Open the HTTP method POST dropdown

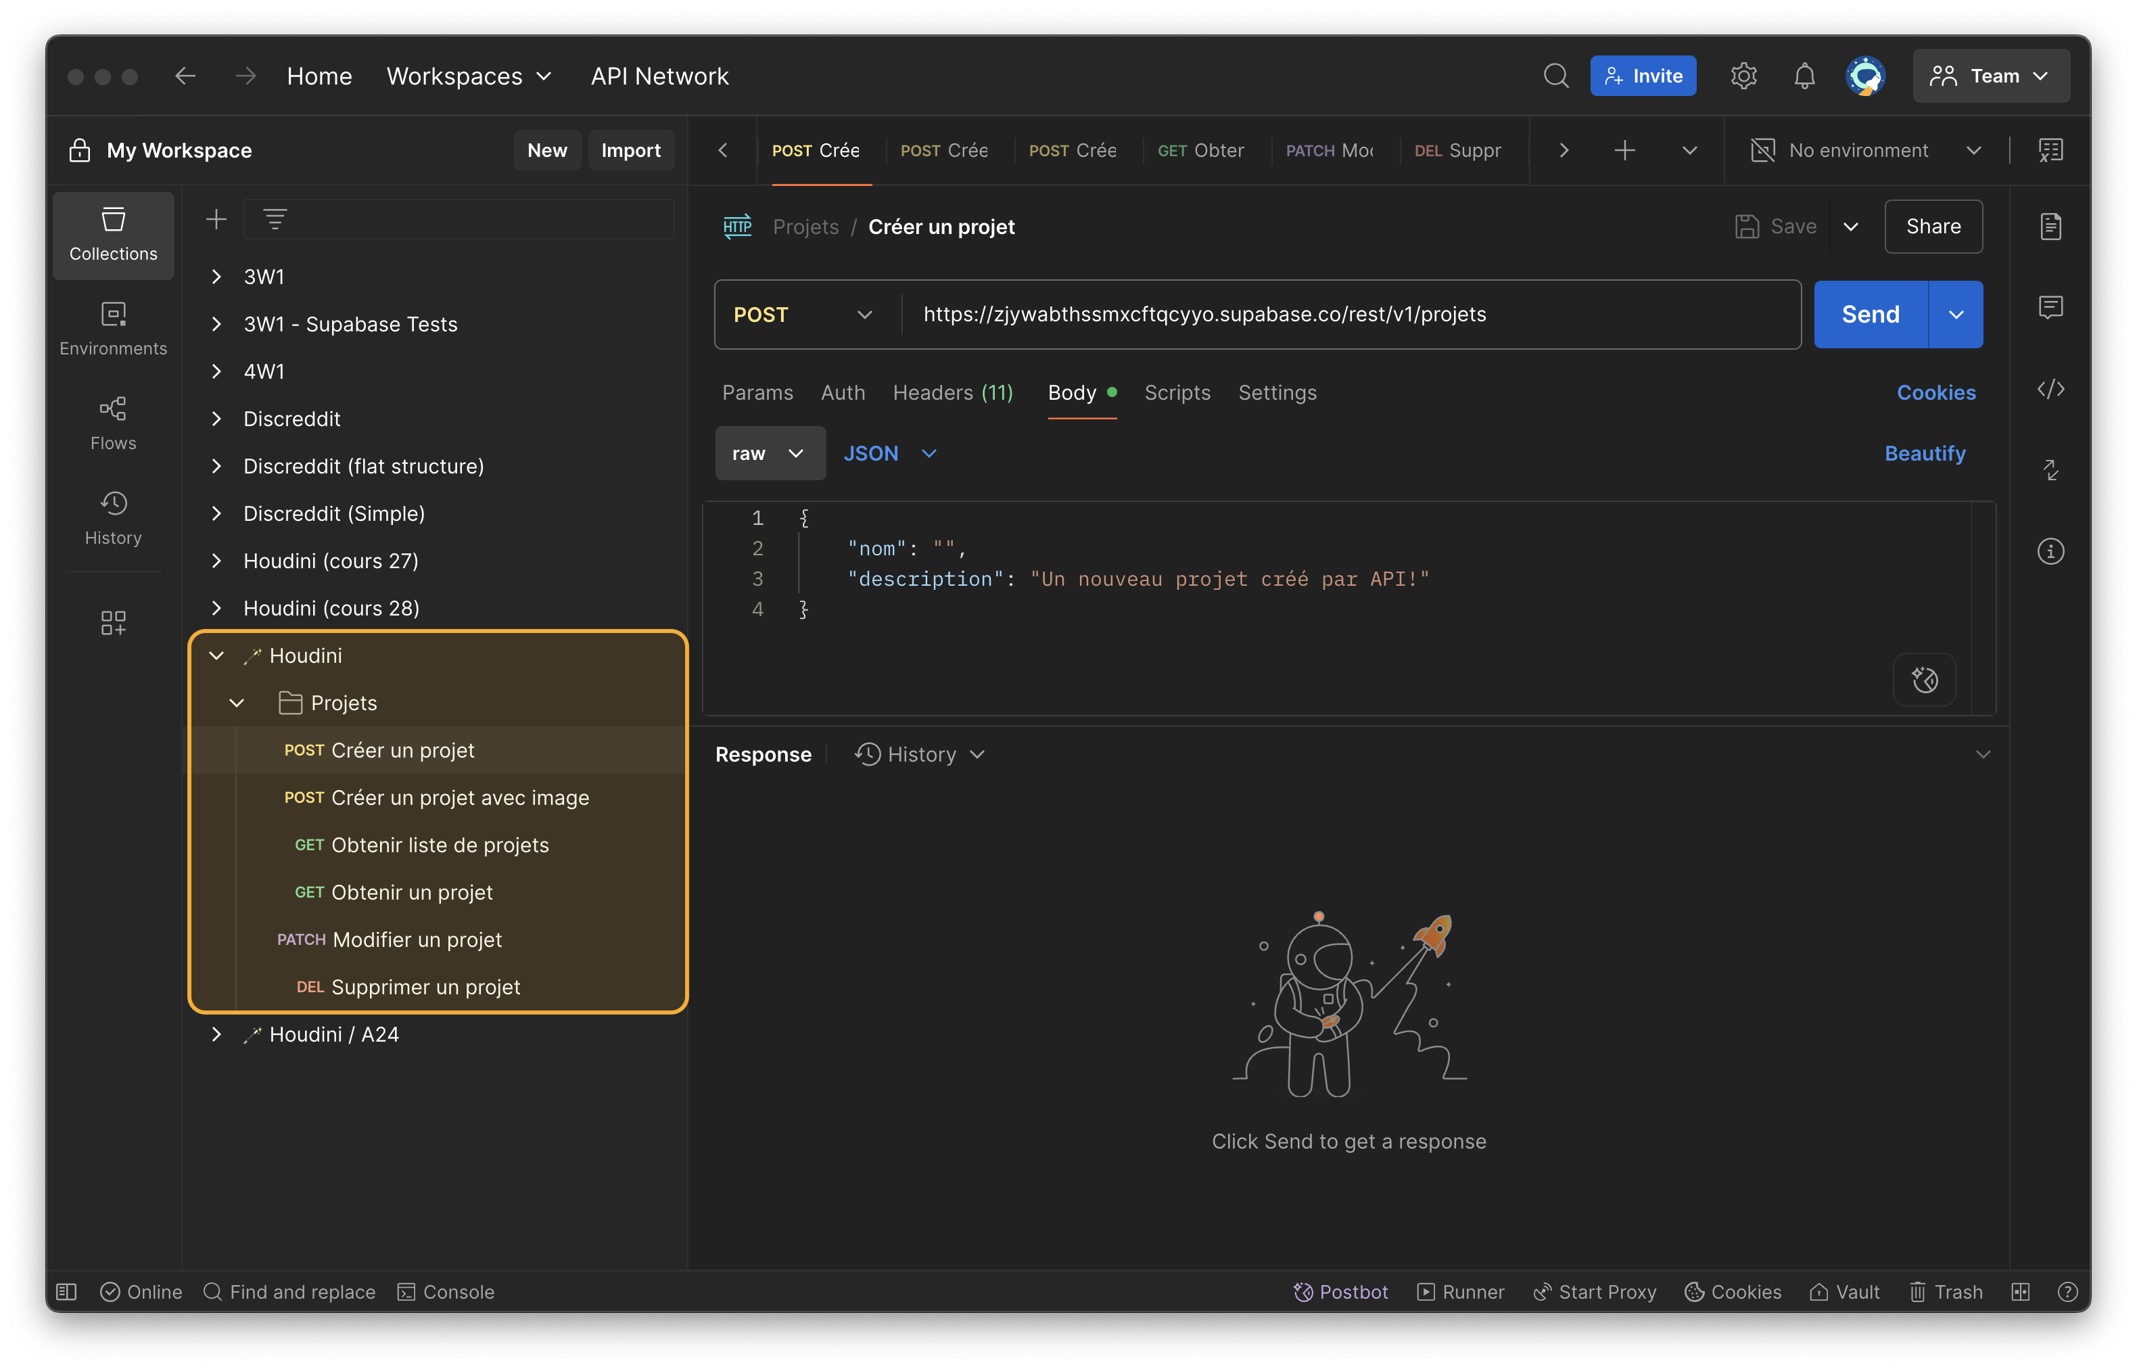click(803, 315)
